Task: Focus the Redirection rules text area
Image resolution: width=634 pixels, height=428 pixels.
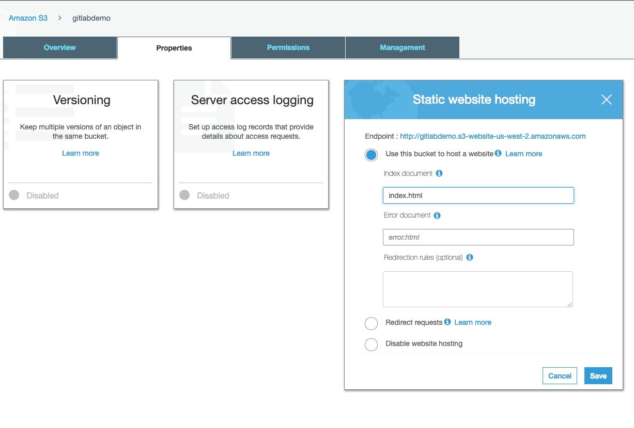Action: [x=477, y=289]
